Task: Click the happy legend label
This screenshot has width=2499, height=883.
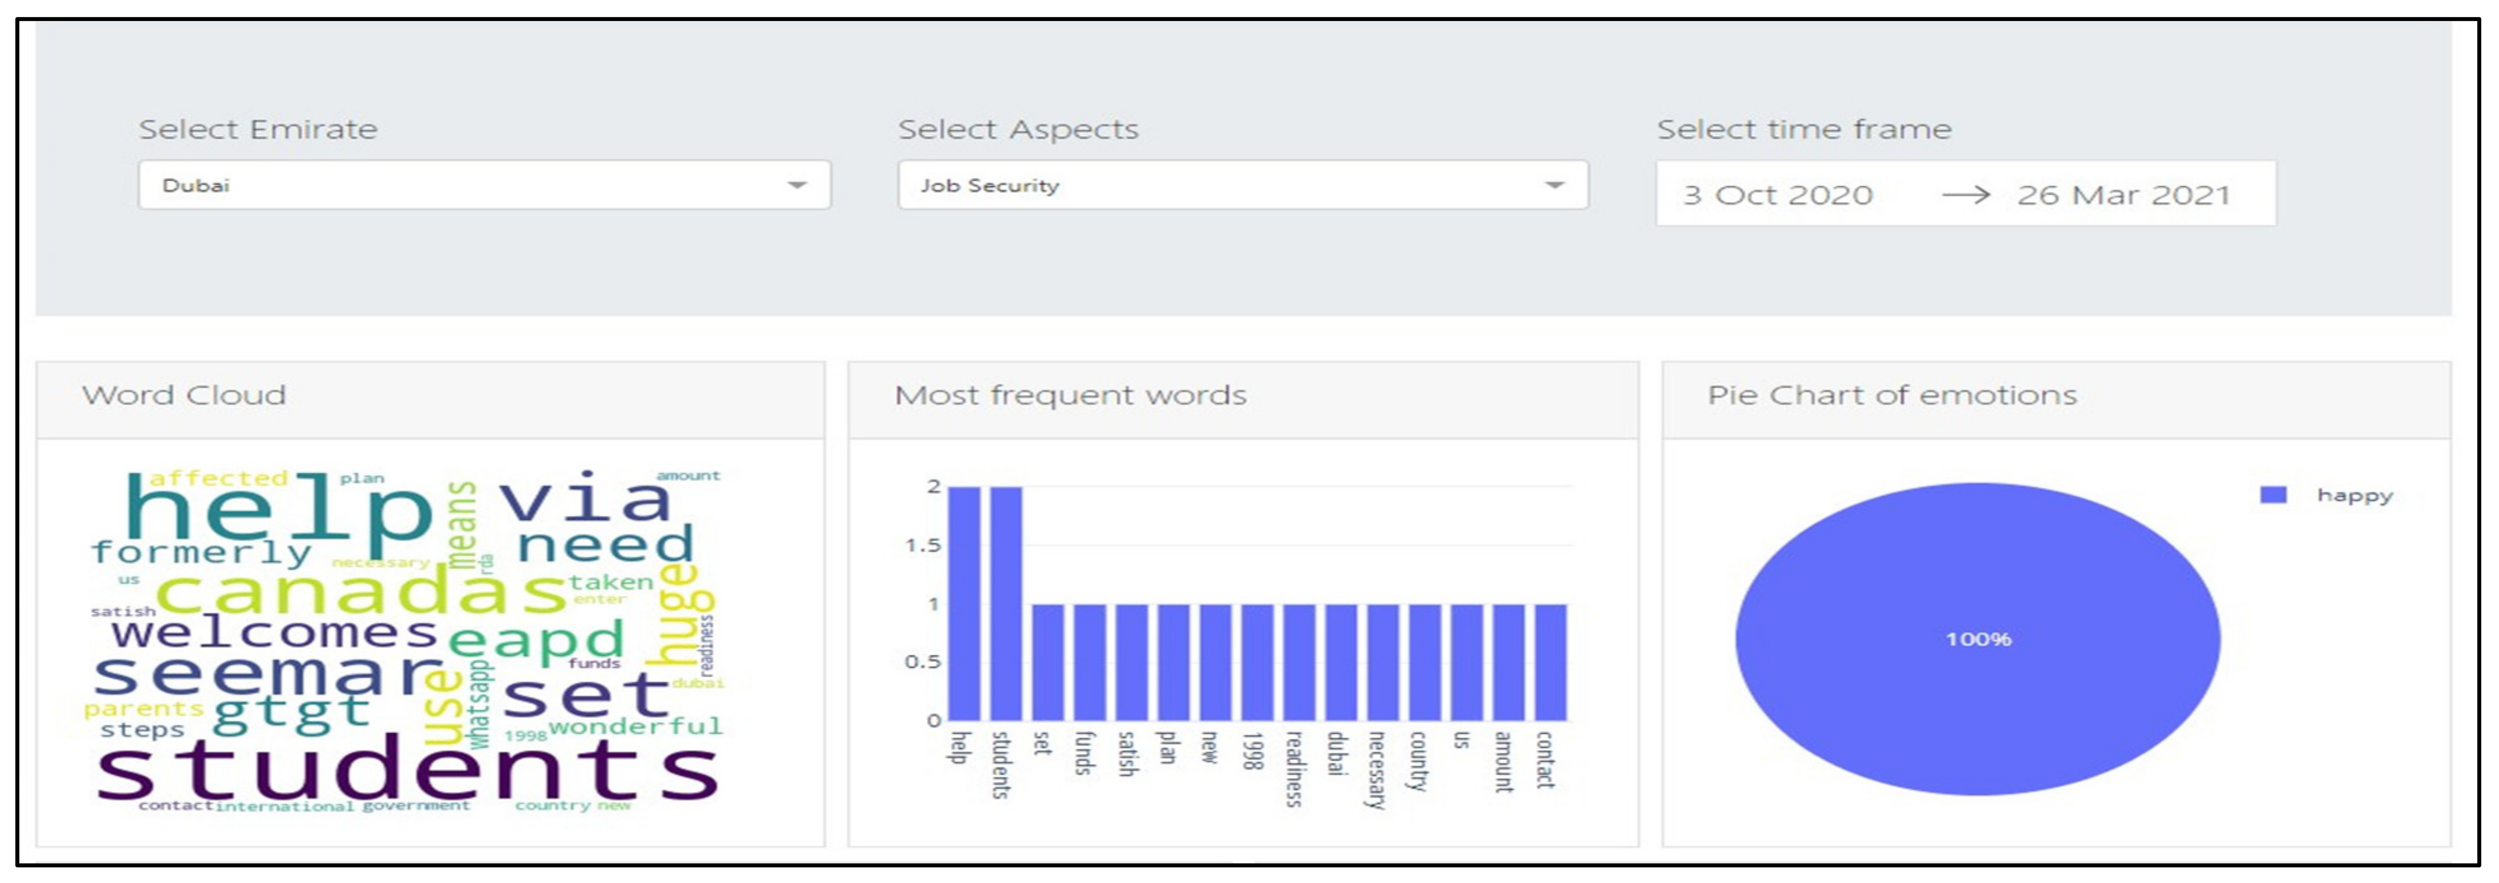Action: pyautogui.click(x=2355, y=495)
